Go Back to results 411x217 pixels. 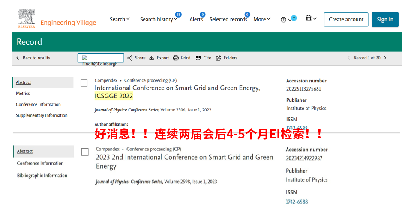pyautogui.click(x=36, y=58)
